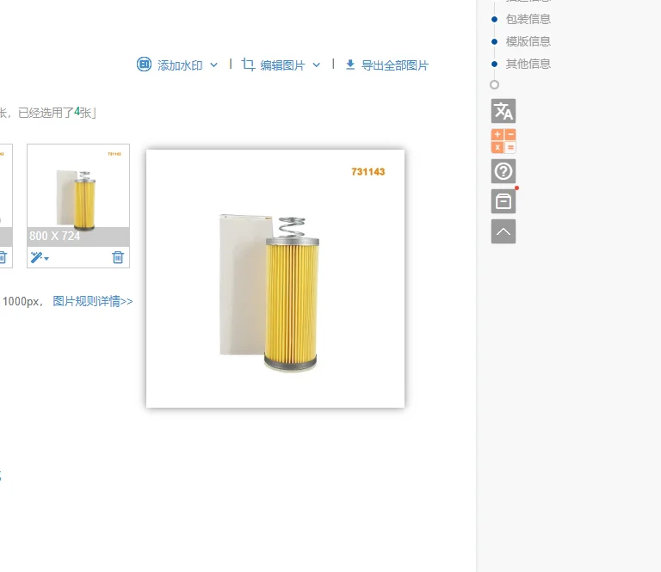Image resolution: width=661 pixels, height=572 pixels.
Task: Click the add watermark icon
Action: (x=144, y=65)
